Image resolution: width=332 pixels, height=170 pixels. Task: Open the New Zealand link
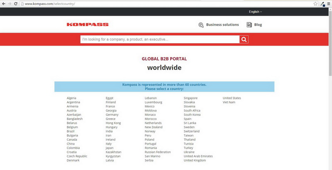coord(154,127)
